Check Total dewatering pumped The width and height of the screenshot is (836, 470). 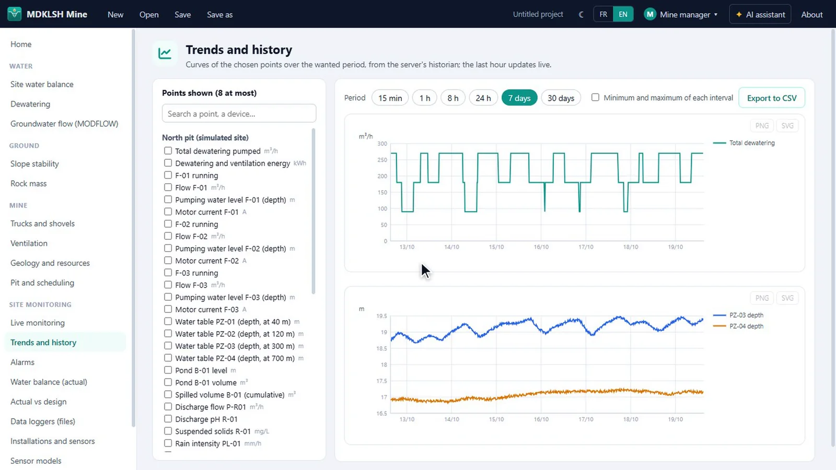(168, 150)
